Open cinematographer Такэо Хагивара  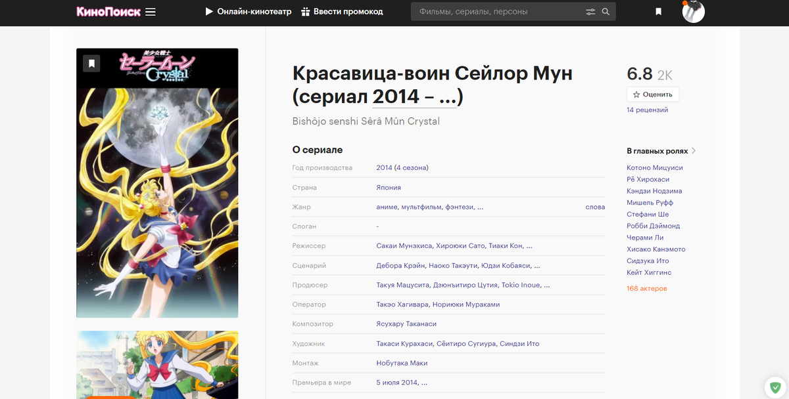coord(404,304)
